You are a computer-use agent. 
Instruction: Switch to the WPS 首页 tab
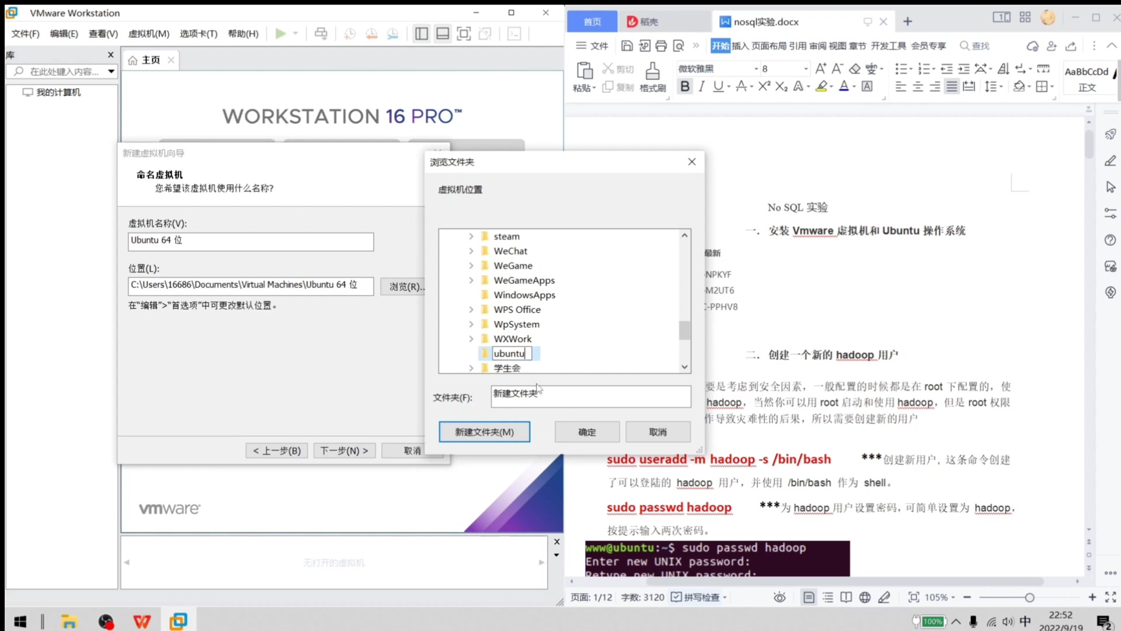(x=592, y=22)
